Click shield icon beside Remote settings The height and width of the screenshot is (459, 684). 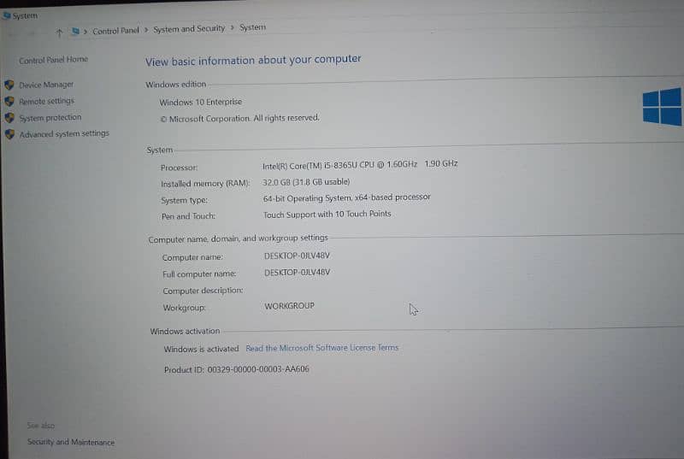point(9,102)
